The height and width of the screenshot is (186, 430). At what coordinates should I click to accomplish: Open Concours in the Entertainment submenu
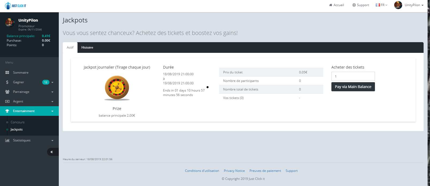17,122
